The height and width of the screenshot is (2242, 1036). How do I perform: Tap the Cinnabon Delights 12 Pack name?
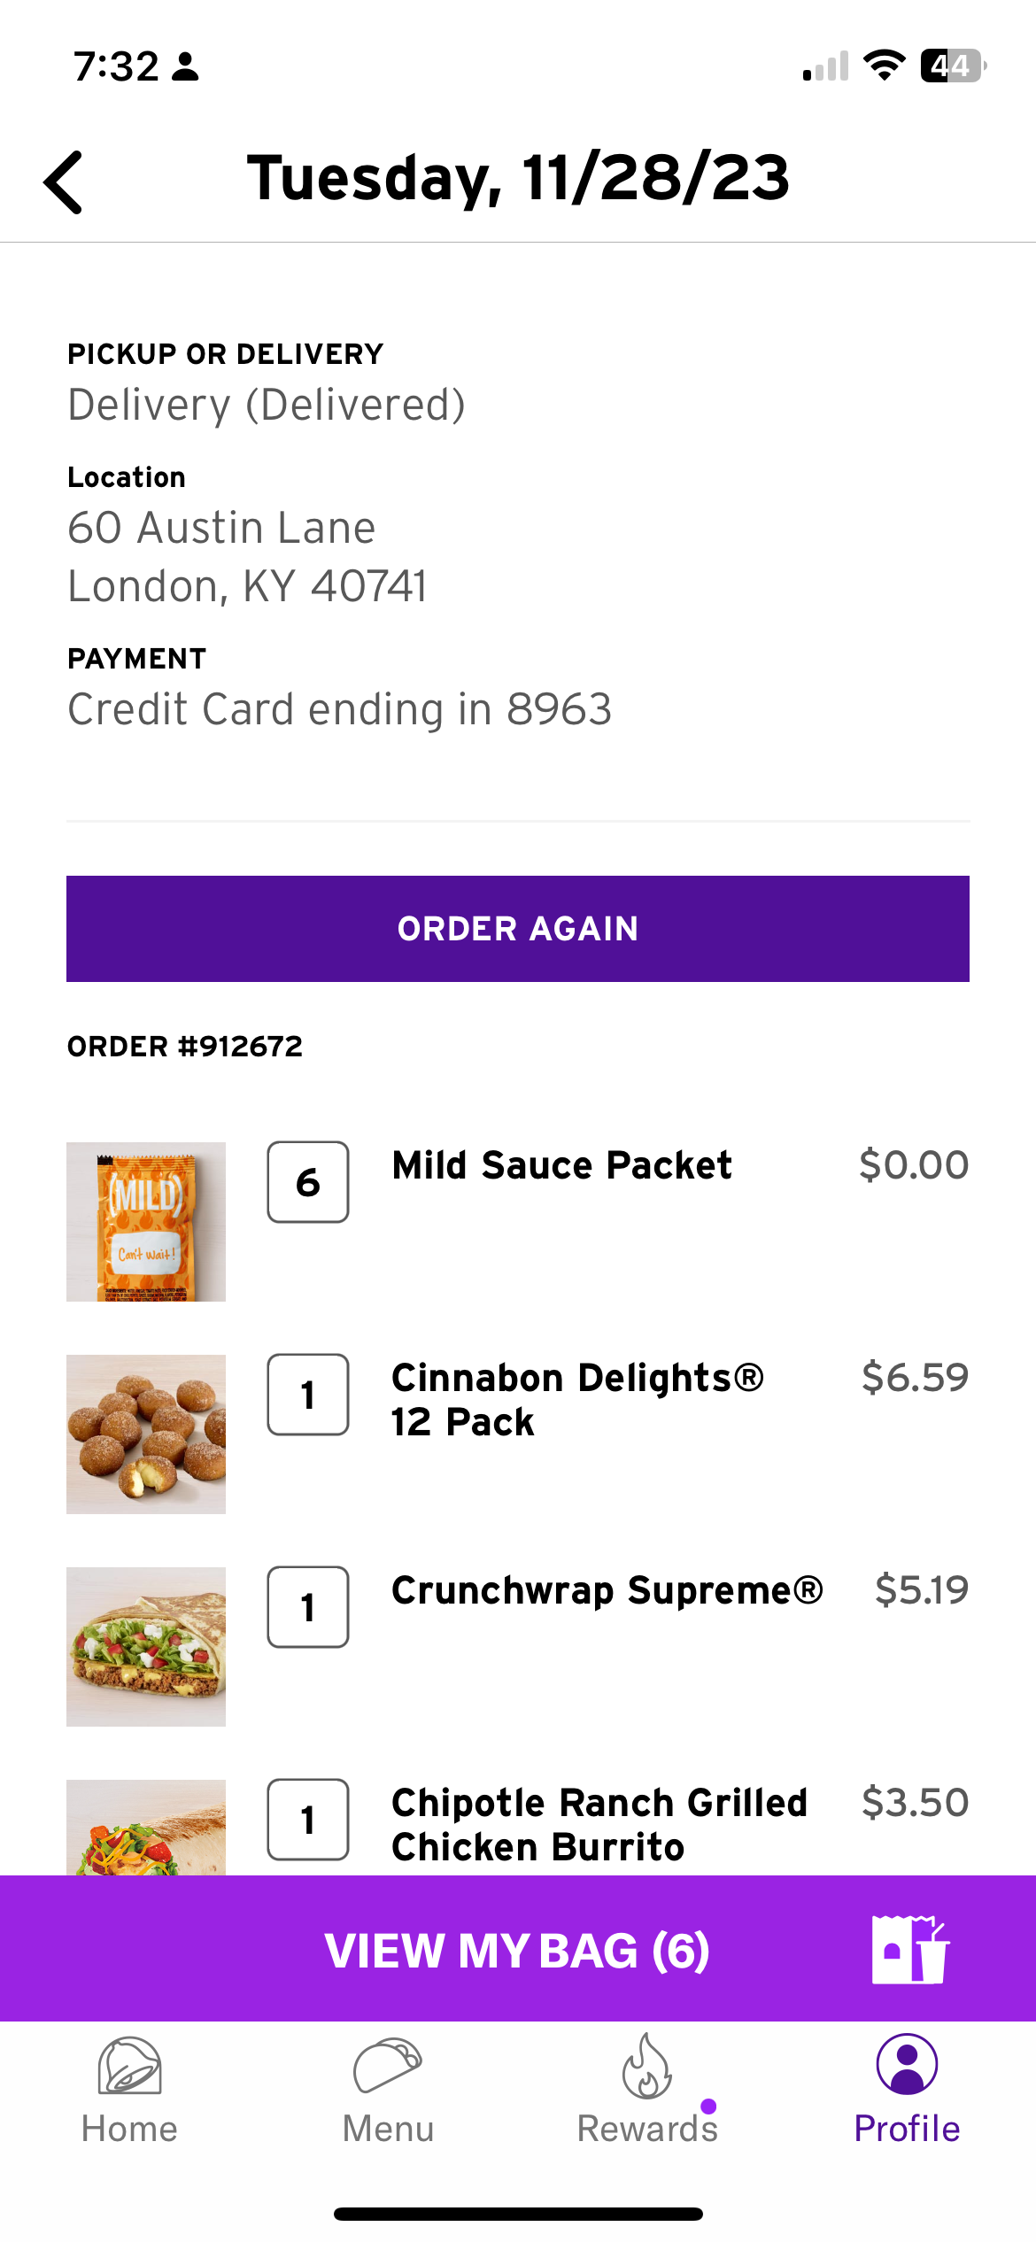click(577, 1399)
